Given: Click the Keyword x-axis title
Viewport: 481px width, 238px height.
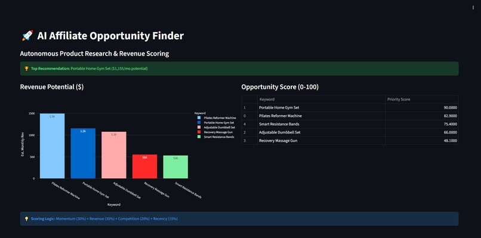Looking at the screenshot, I should (x=114, y=205).
